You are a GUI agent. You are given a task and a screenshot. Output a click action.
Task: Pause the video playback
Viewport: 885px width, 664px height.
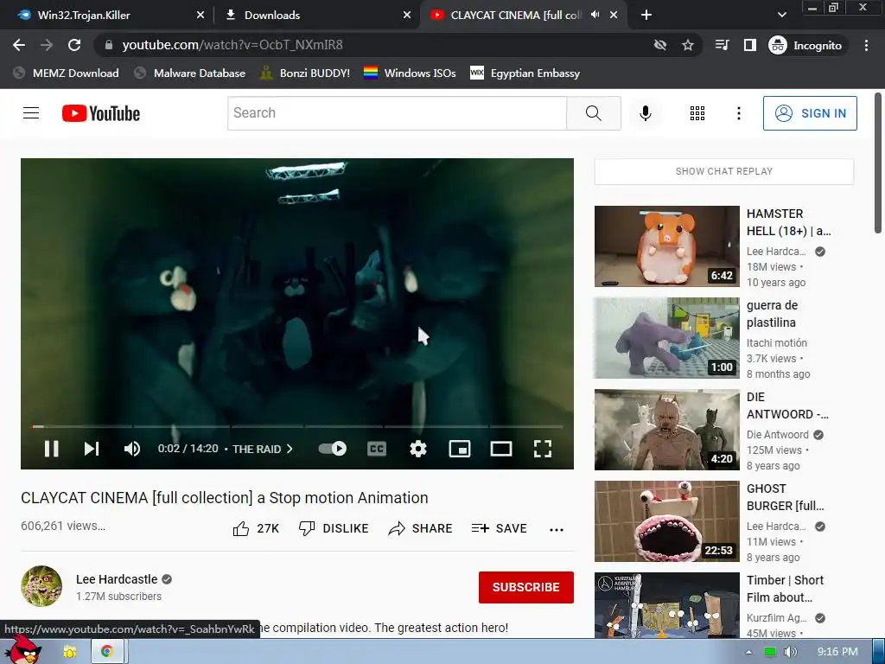51,449
